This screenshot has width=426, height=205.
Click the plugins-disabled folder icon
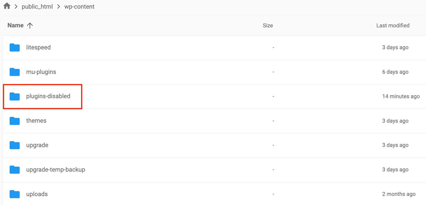14,96
